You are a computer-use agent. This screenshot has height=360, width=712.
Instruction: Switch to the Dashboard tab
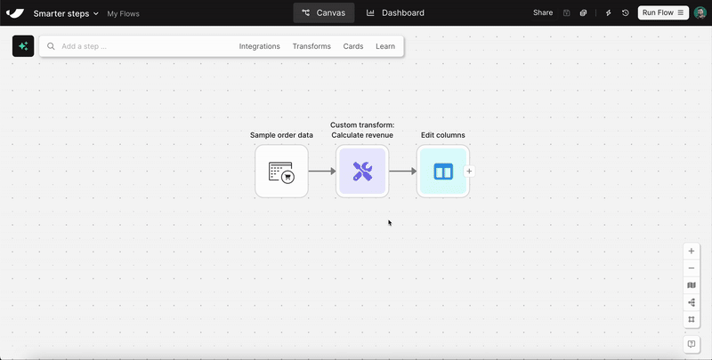point(395,12)
